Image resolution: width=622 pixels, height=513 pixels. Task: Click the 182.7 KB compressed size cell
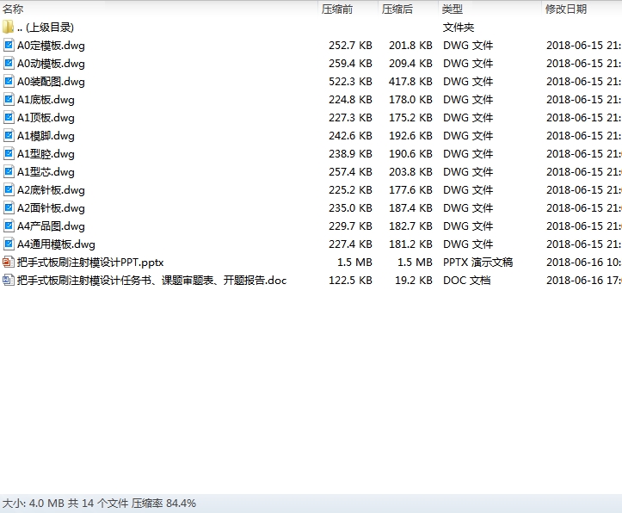410,226
